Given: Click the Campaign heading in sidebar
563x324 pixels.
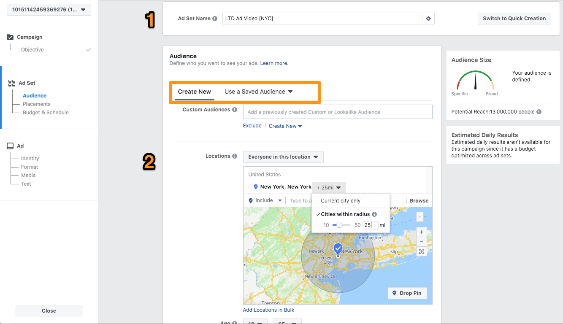Looking at the screenshot, I should pos(30,37).
